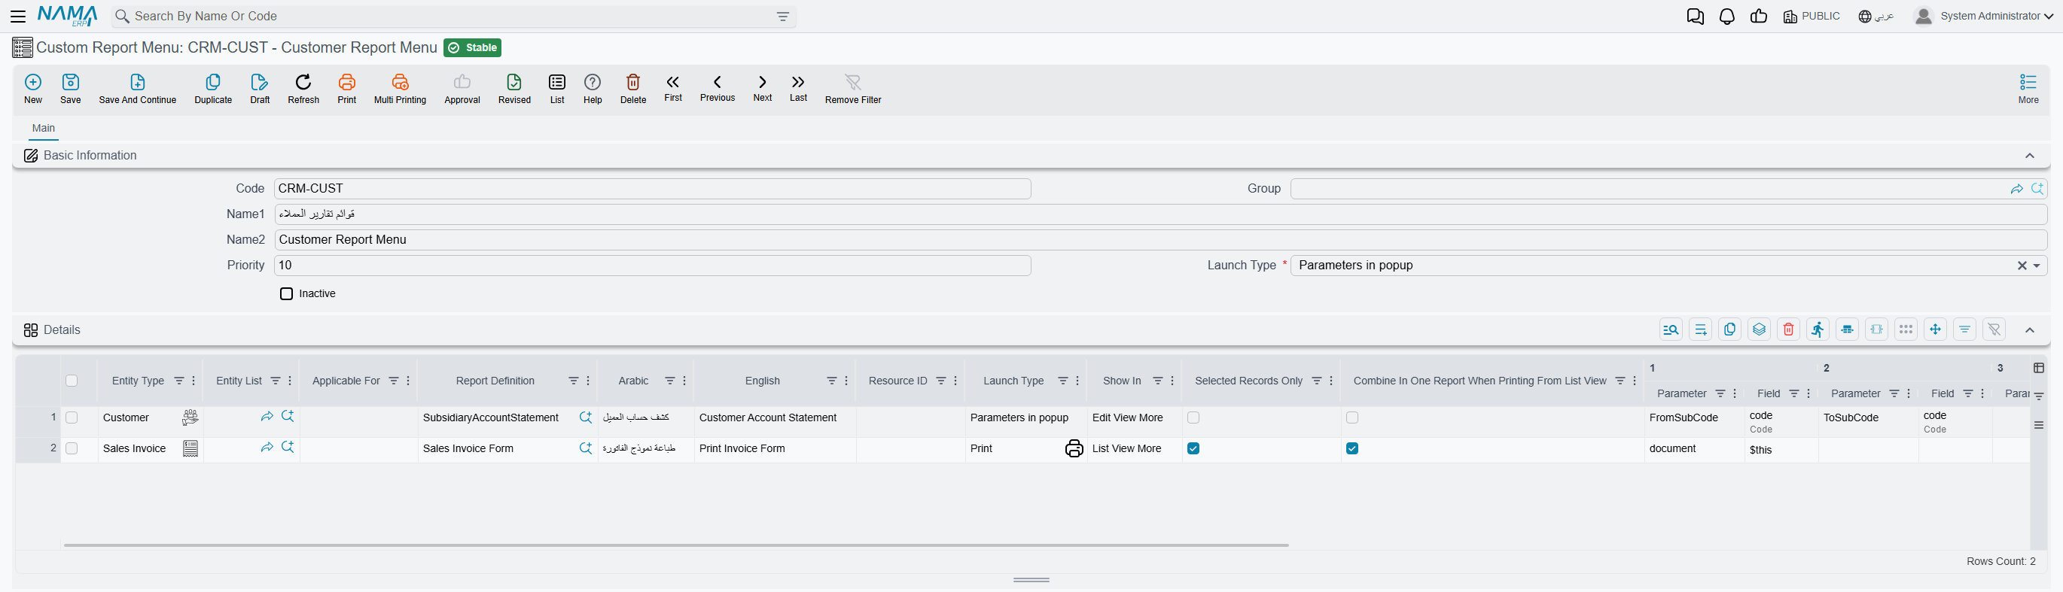
Task: Enable Selected Records Only for Customer row
Action: pos(1193,417)
